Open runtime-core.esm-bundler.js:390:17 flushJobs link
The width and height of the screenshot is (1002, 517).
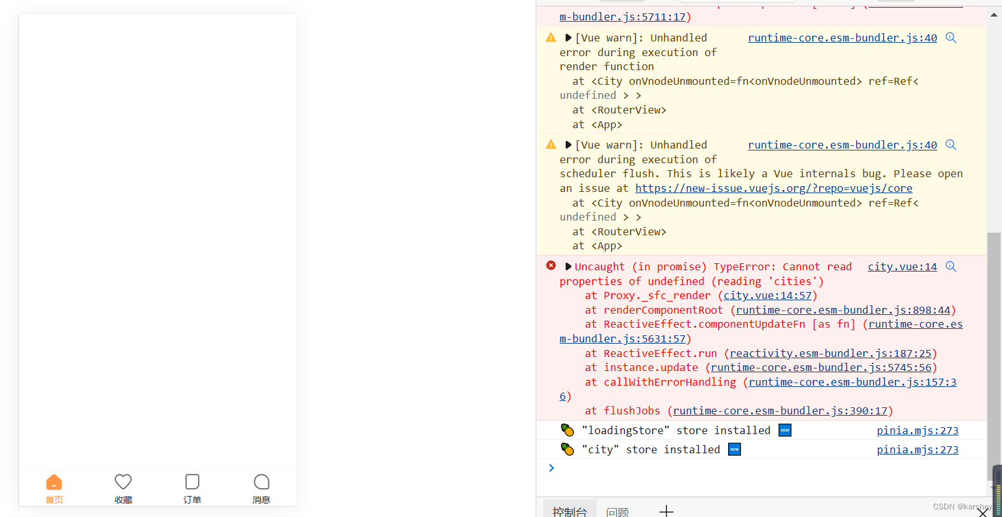pos(780,411)
